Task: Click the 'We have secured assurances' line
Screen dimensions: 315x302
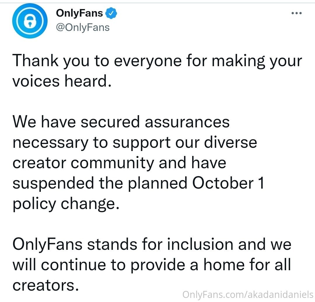Action: pyautogui.click(x=121, y=122)
